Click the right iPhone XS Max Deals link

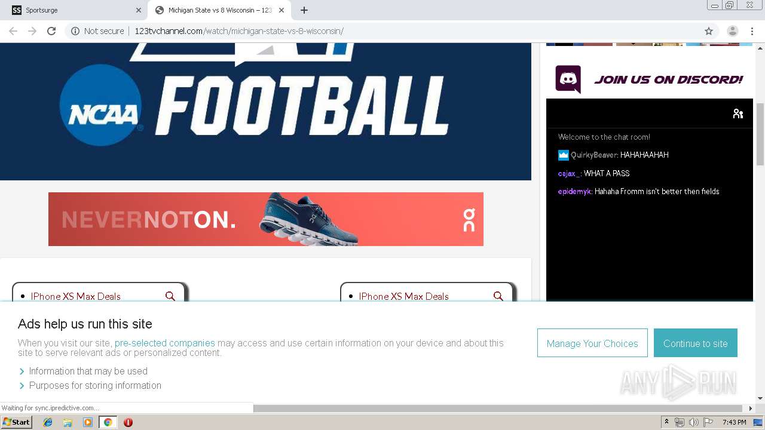coord(403,296)
